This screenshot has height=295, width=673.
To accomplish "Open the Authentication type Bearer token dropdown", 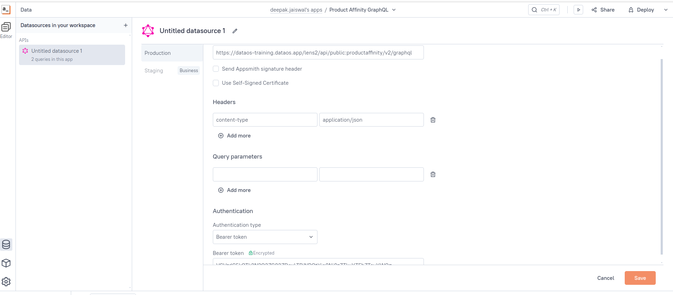I will click(265, 237).
